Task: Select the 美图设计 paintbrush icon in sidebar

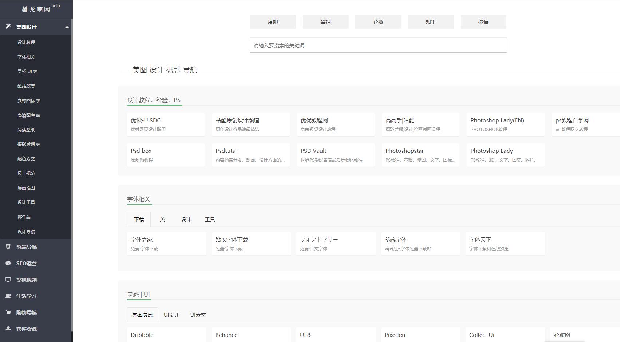Action: [8, 26]
